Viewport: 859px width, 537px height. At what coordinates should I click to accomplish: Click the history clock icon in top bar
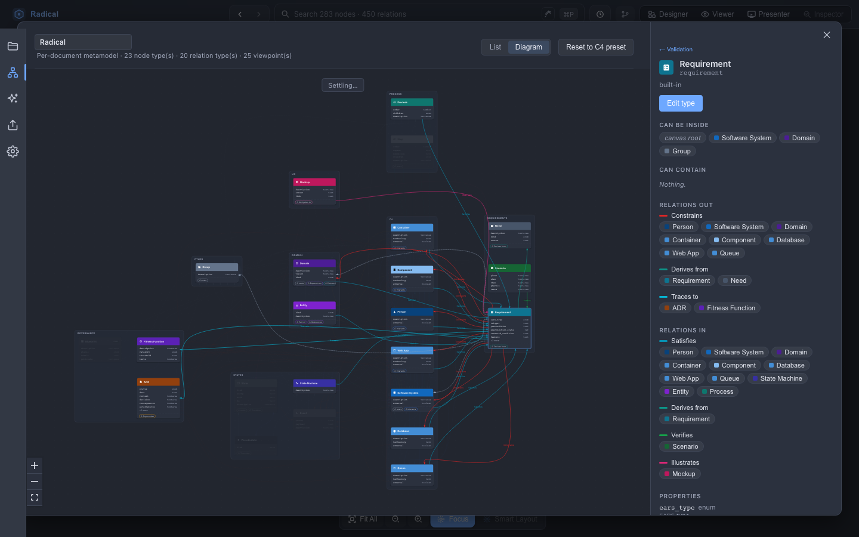(600, 14)
